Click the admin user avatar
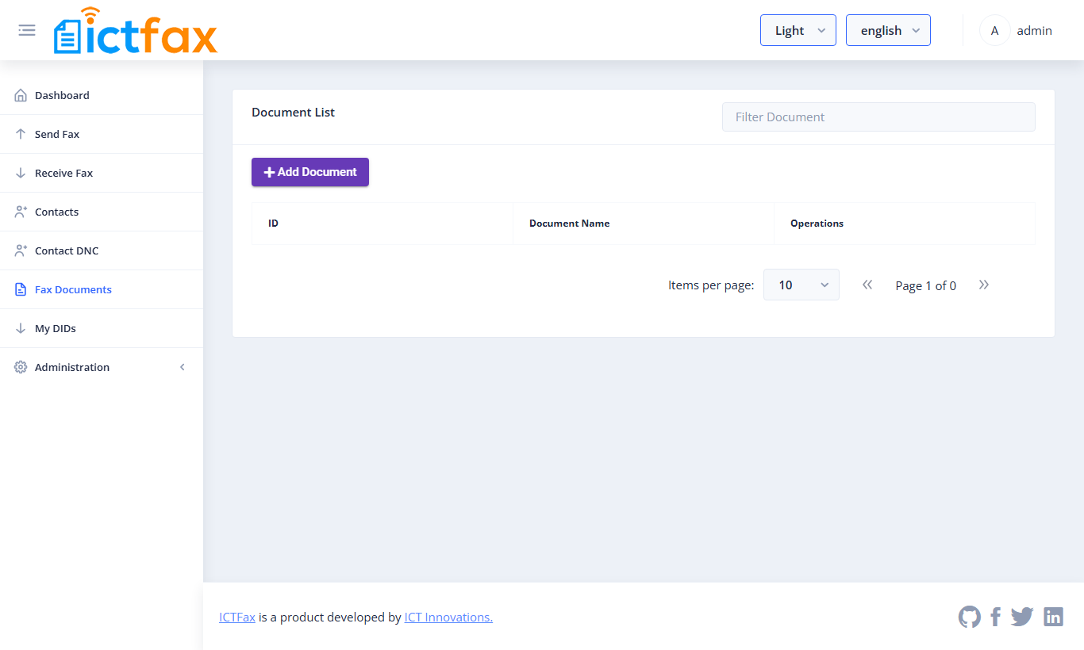This screenshot has width=1084, height=650. [x=994, y=30]
